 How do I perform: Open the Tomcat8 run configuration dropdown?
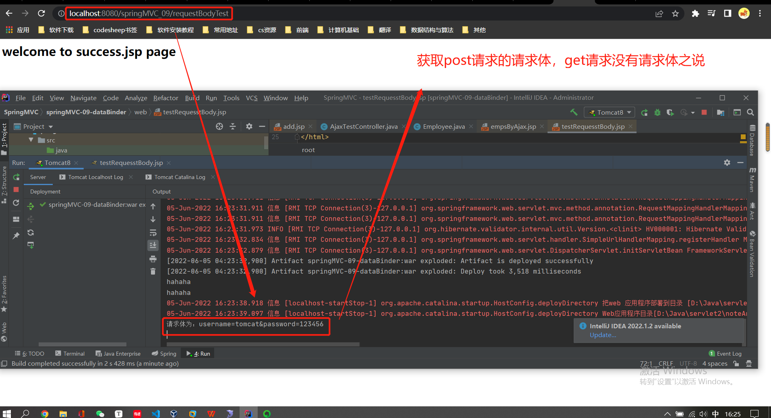click(x=610, y=112)
